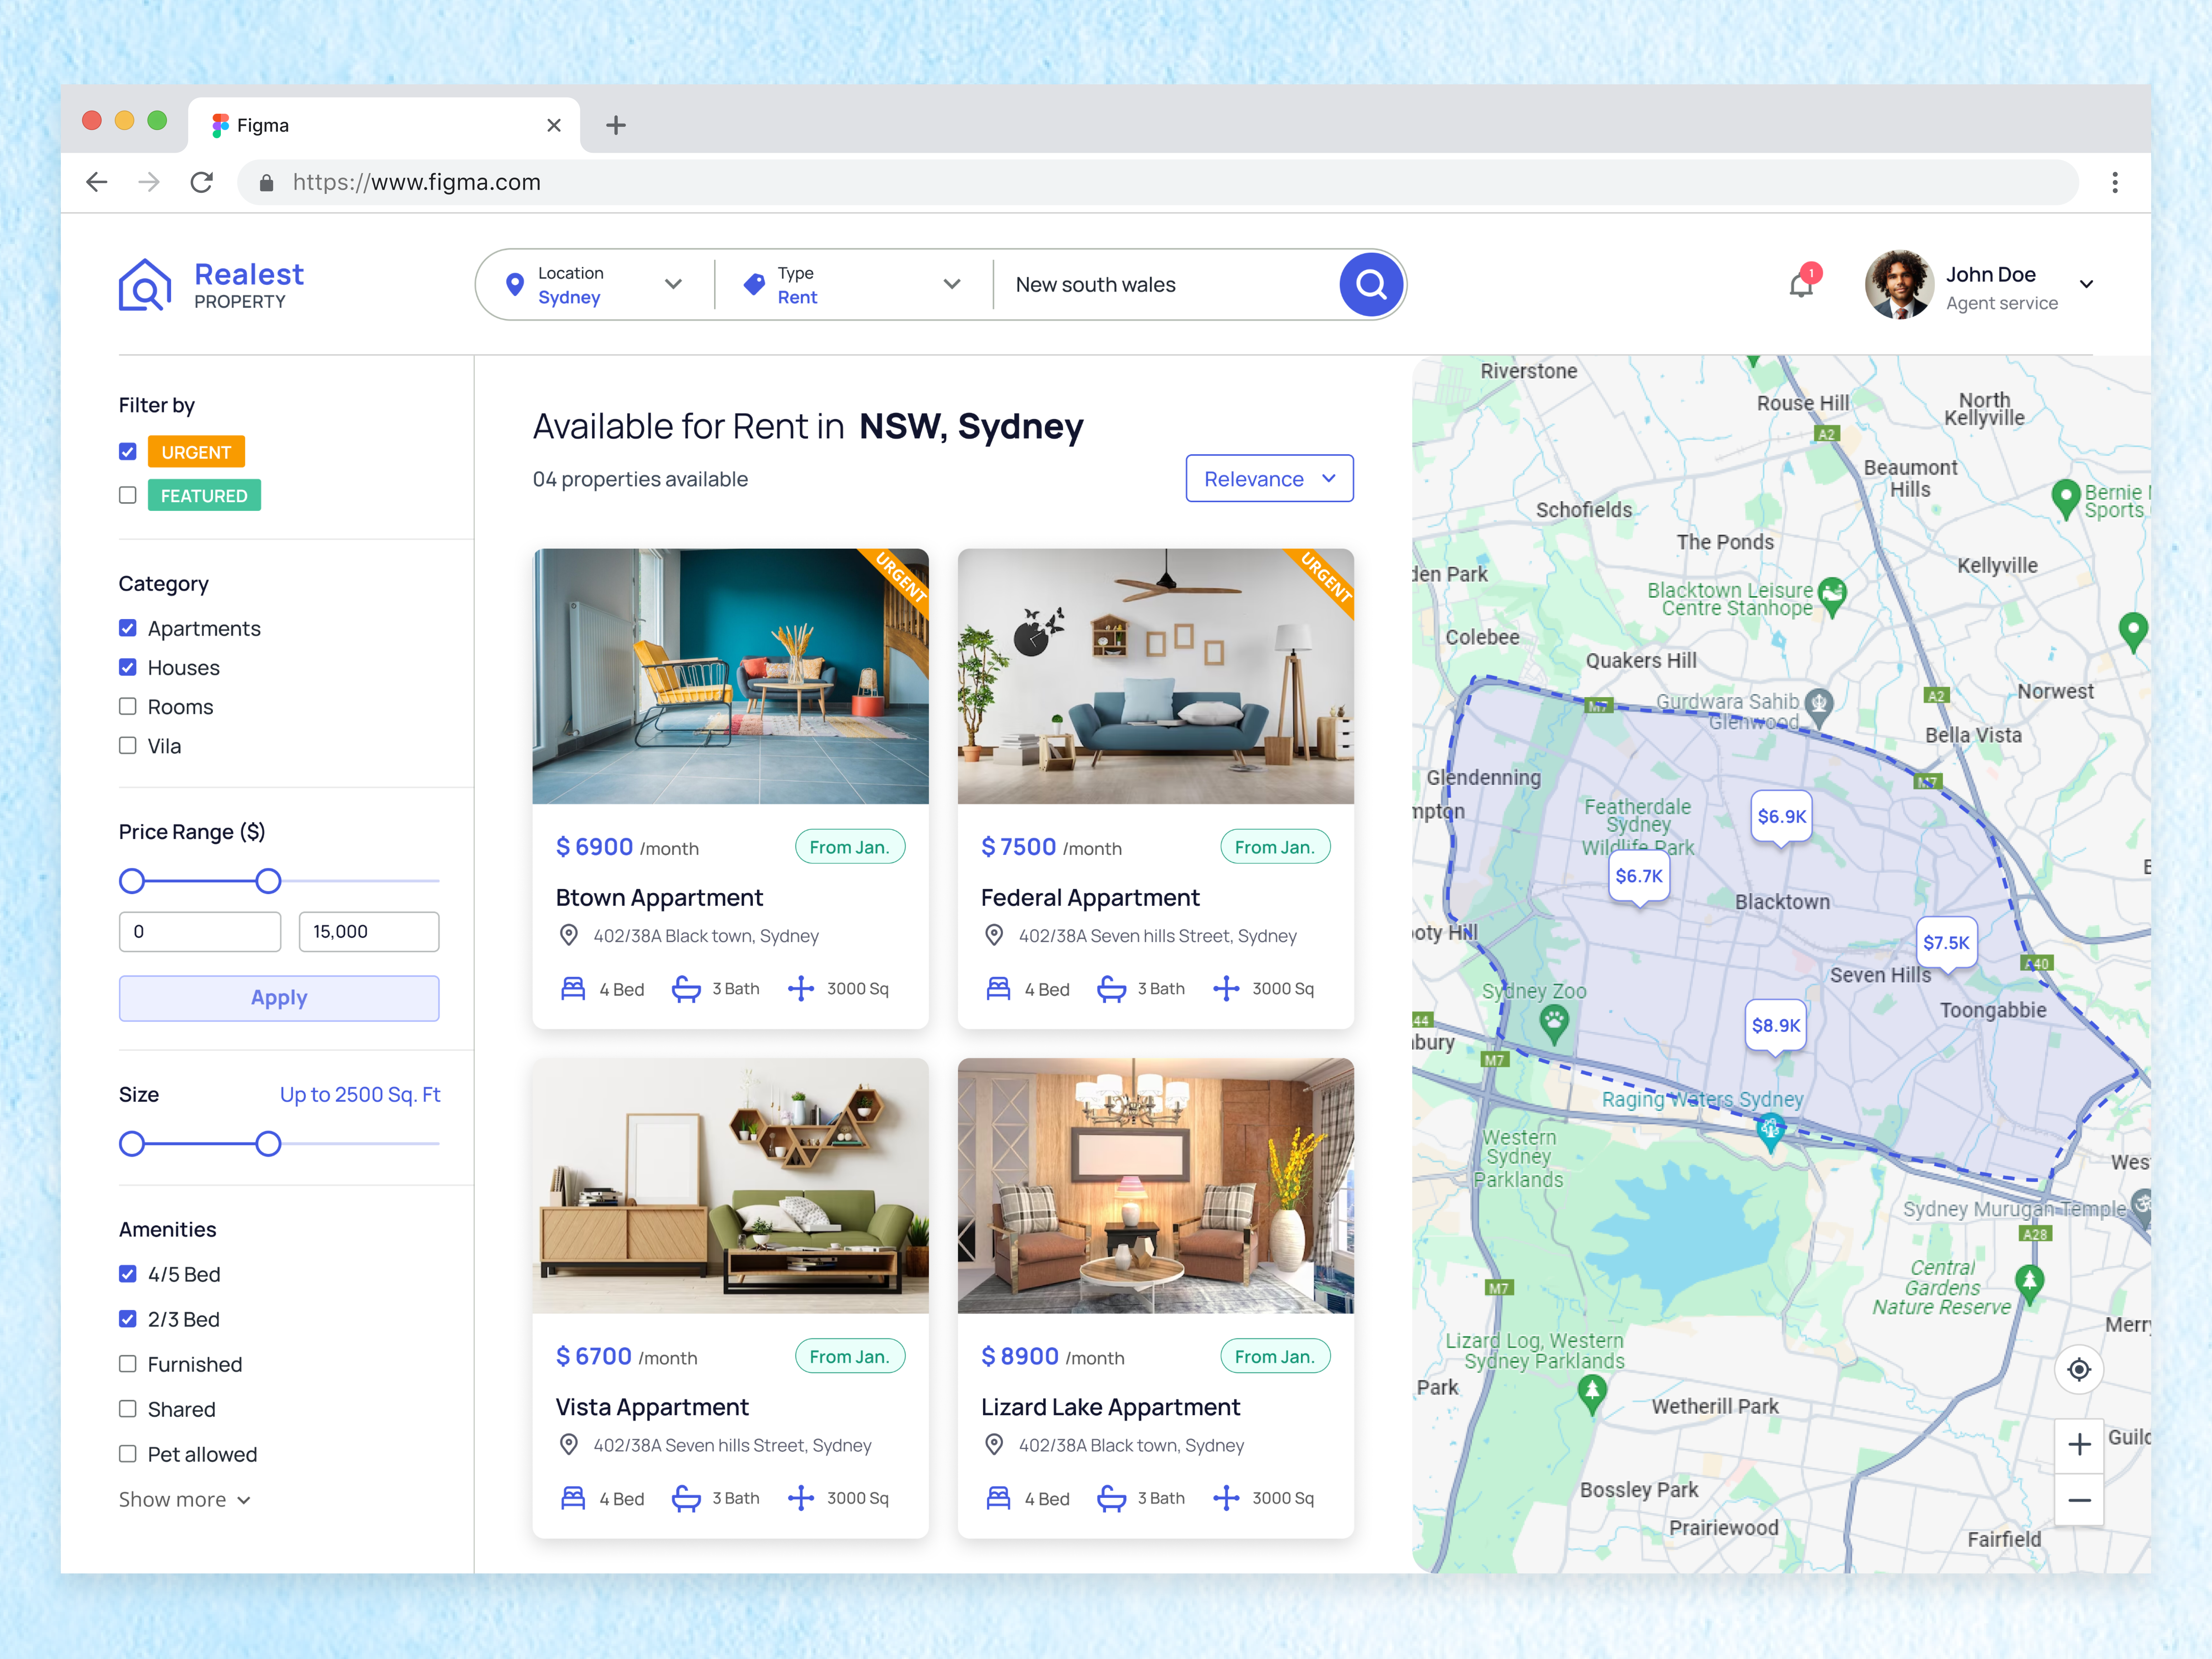
Task: Click the price range minimum slider handle
Action: [x=132, y=881]
